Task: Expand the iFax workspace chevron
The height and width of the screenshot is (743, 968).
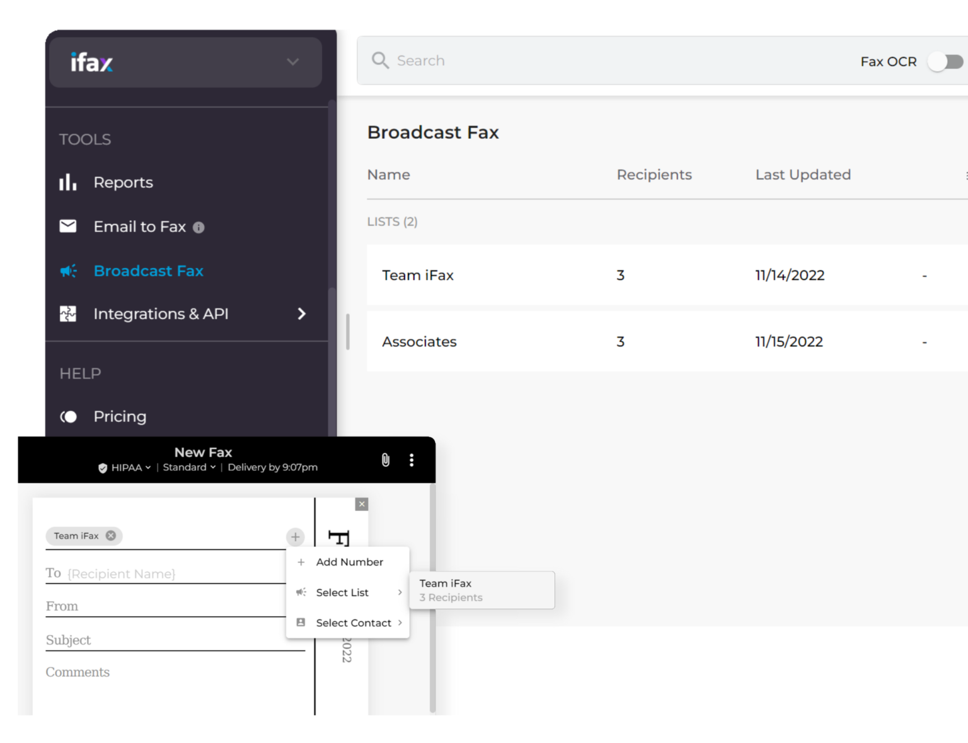Action: point(292,62)
